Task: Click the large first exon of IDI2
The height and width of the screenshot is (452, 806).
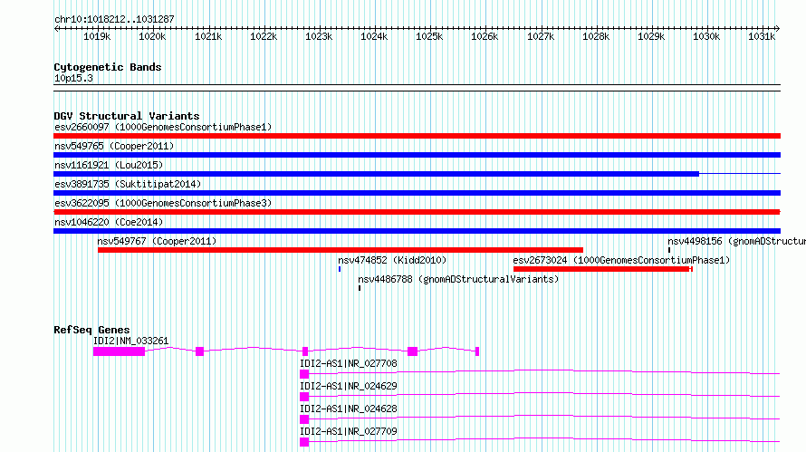Action: (119, 351)
